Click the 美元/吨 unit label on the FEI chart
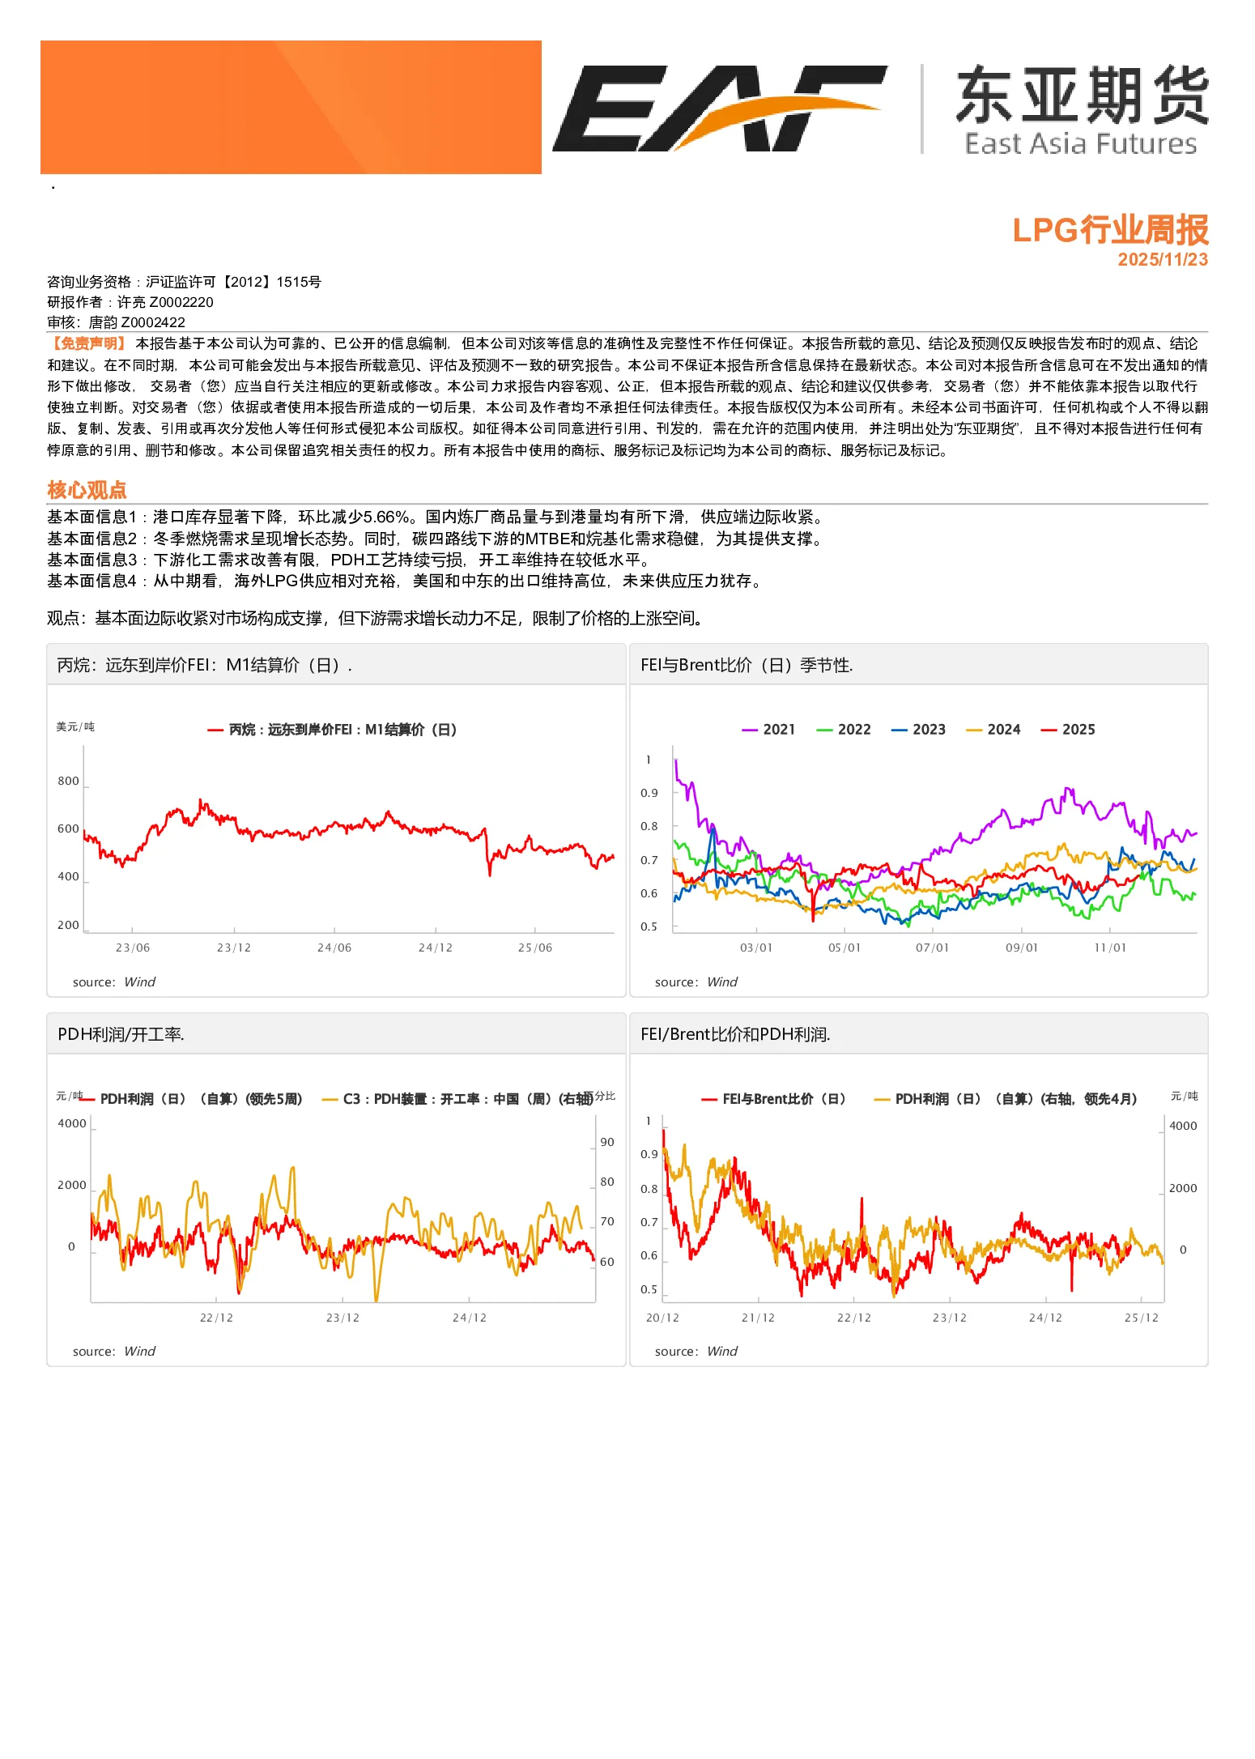 click(x=75, y=726)
